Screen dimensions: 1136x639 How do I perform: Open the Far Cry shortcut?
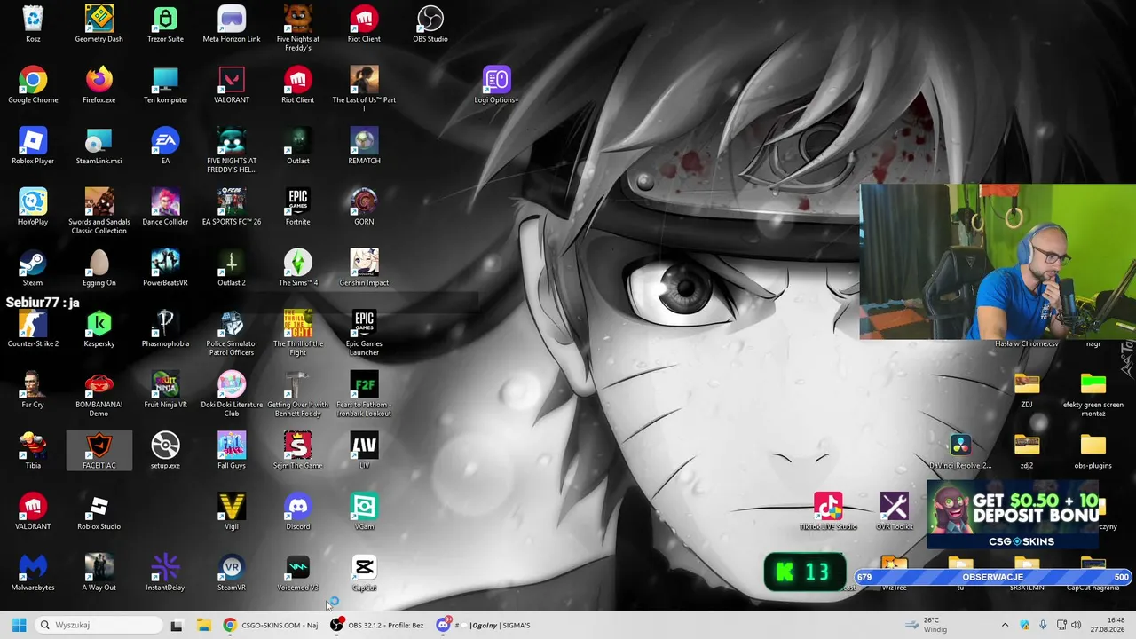point(33,390)
